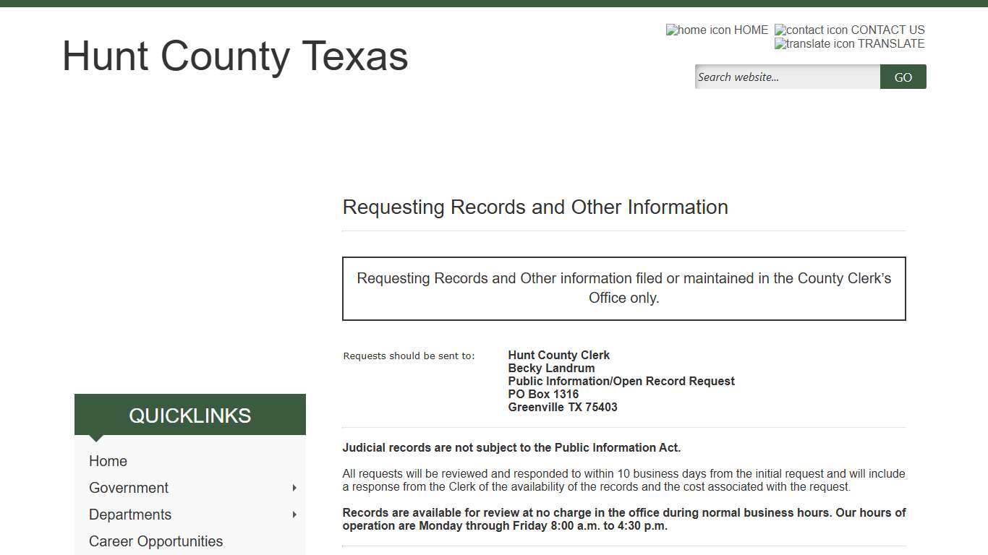Click the Government quicklink label

coord(129,488)
